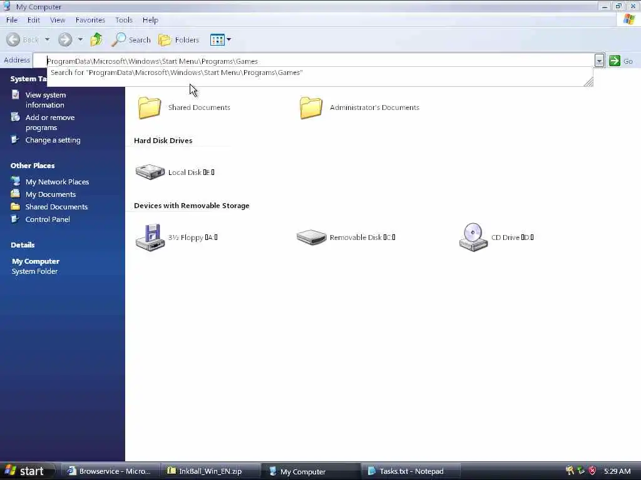
Task: Click the My Computer title bar icon
Action: [x=7, y=6]
